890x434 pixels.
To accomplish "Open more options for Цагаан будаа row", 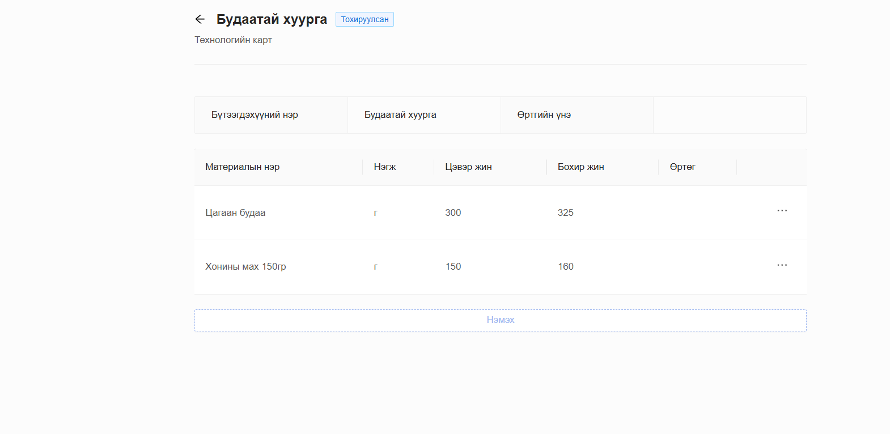I will (x=782, y=211).
